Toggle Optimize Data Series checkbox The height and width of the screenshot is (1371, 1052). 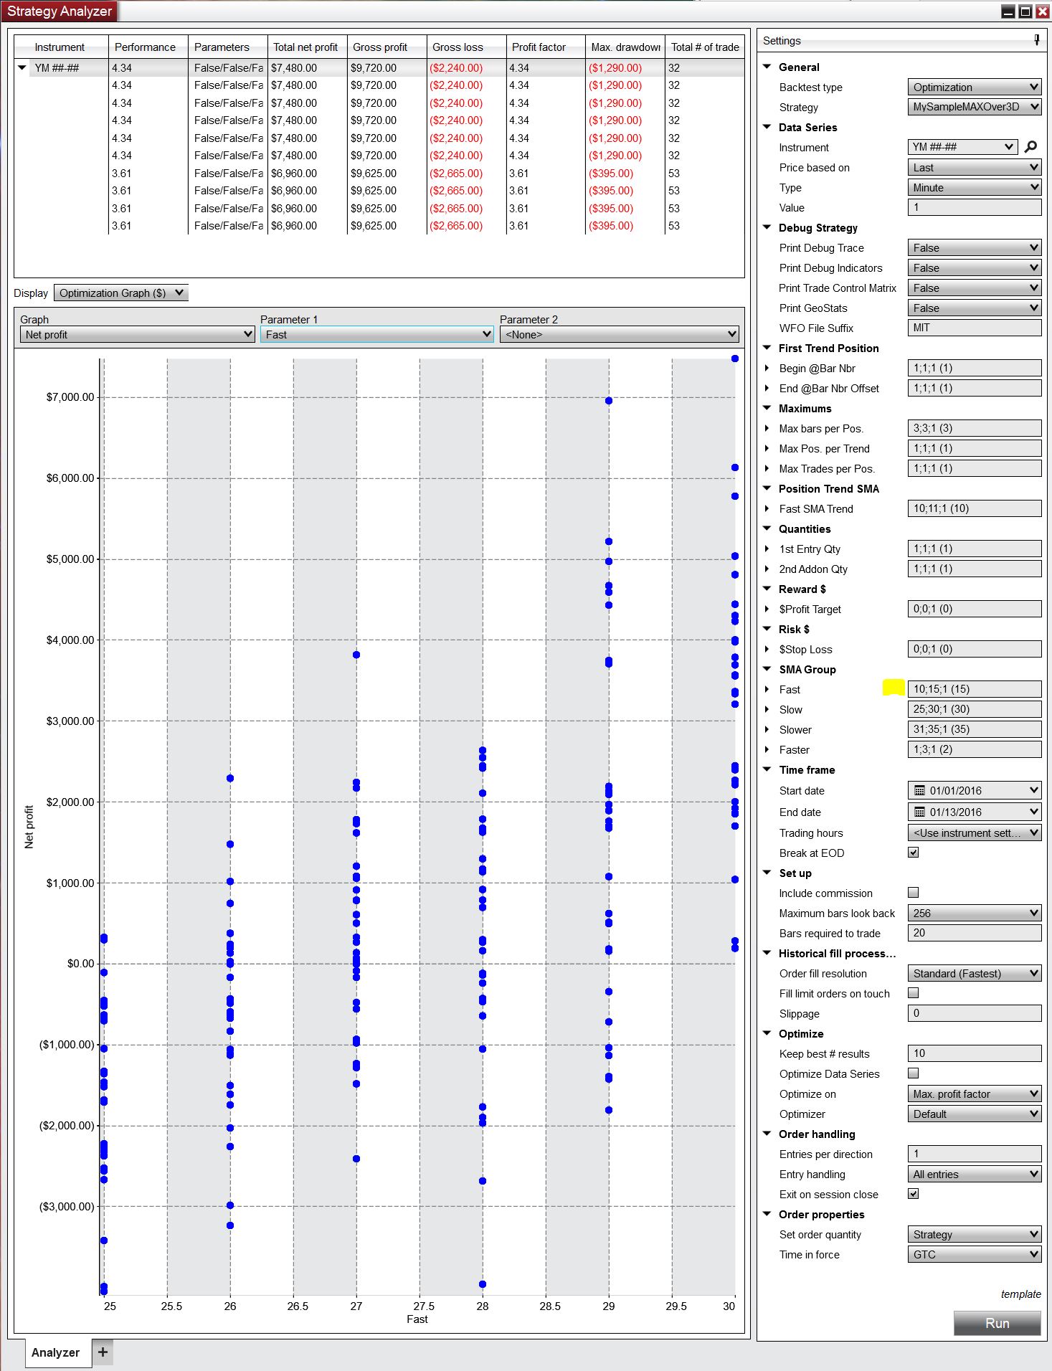click(913, 1073)
